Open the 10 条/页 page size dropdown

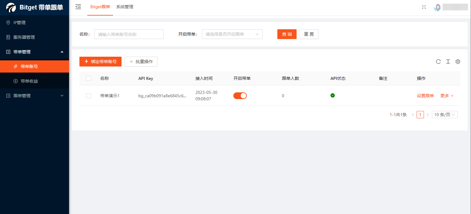(x=445, y=115)
